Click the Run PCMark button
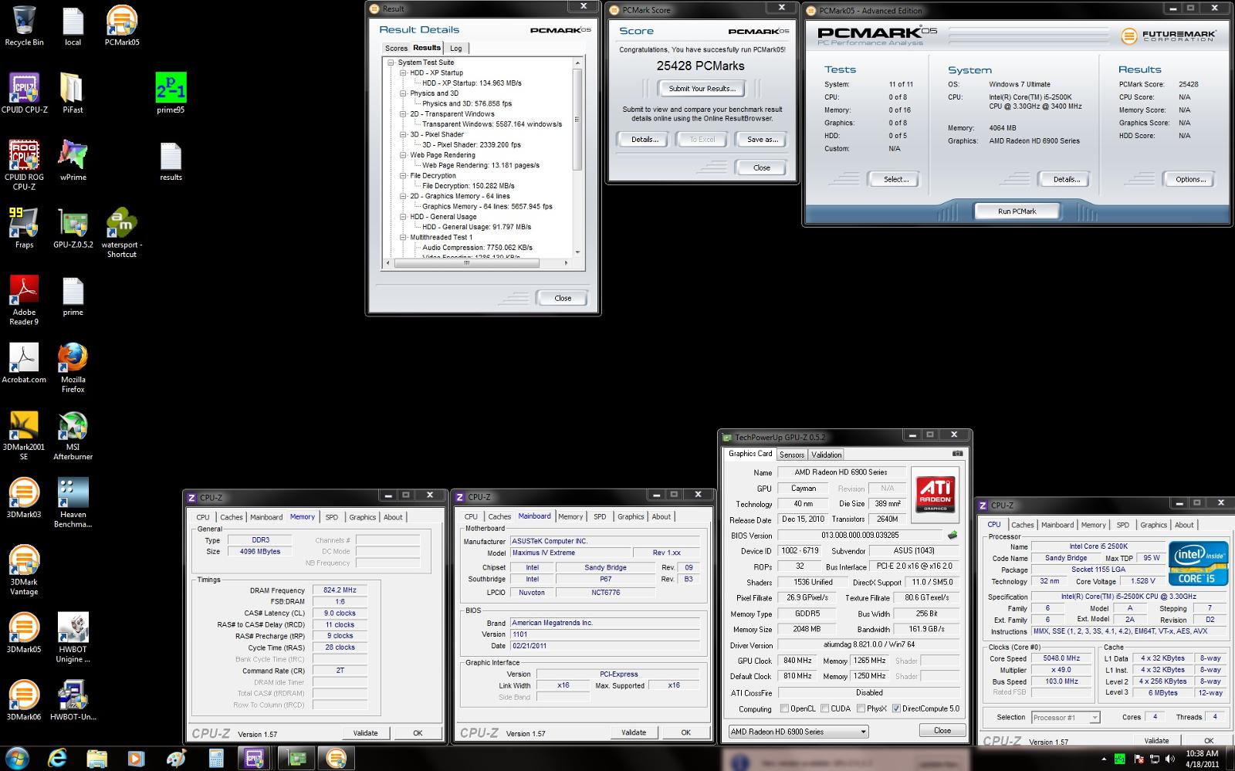 click(x=1017, y=211)
